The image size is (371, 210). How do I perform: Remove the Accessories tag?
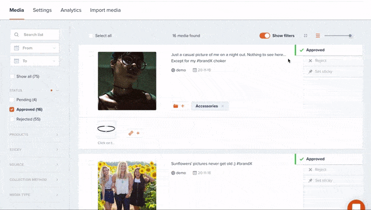pyautogui.click(x=223, y=106)
